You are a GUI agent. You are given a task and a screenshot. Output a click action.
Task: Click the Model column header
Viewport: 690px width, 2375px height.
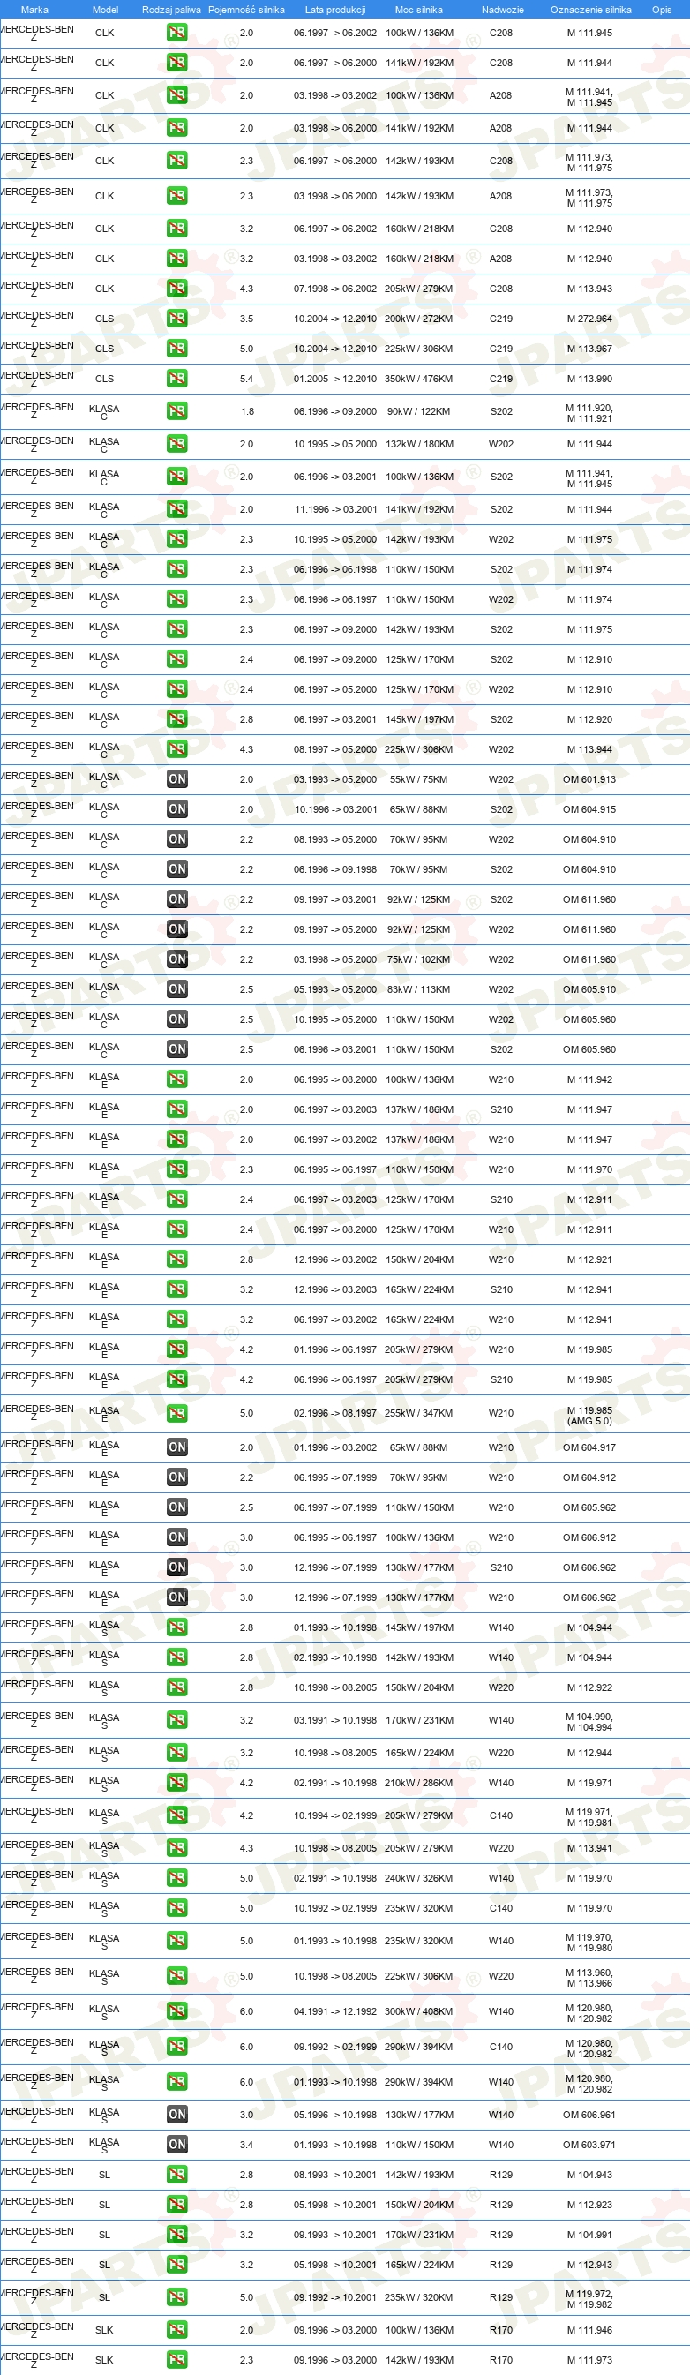coord(105,10)
